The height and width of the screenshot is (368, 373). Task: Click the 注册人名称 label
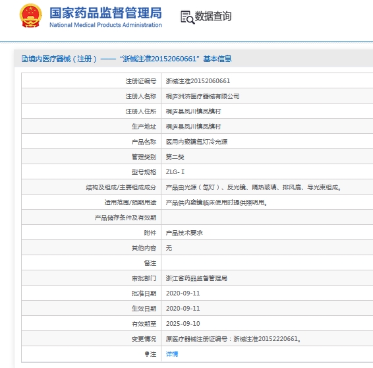click(141, 96)
